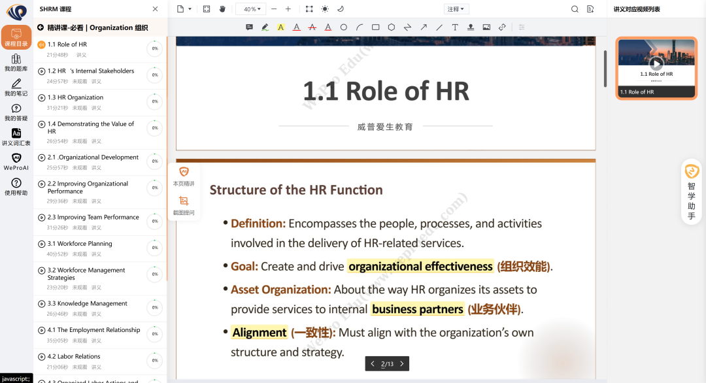Click the stamp annotation tool
This screenshot has height=383, width=706.
pyautogui.click(x=471, y=27)
